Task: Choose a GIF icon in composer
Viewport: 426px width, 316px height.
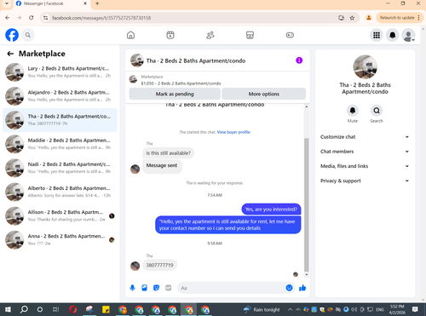Action: pyautogui.click(x=169, y=288)
